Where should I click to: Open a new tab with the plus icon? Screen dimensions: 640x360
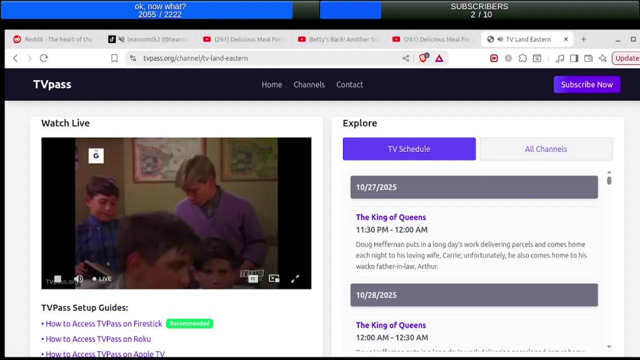(x=583, y=39)
